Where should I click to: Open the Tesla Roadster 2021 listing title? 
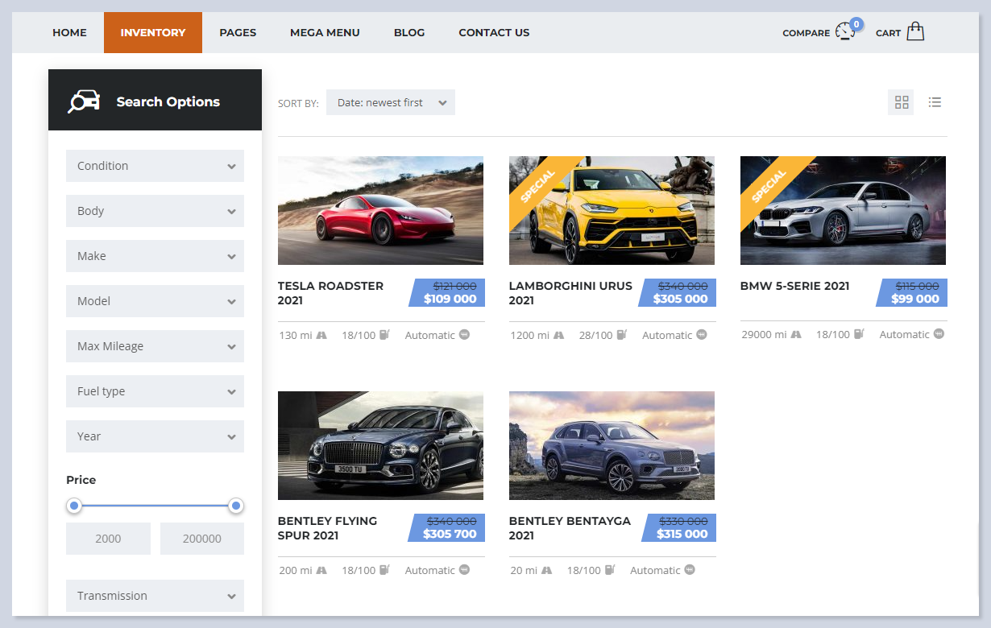pyautogui.click(x=330, y=293)
